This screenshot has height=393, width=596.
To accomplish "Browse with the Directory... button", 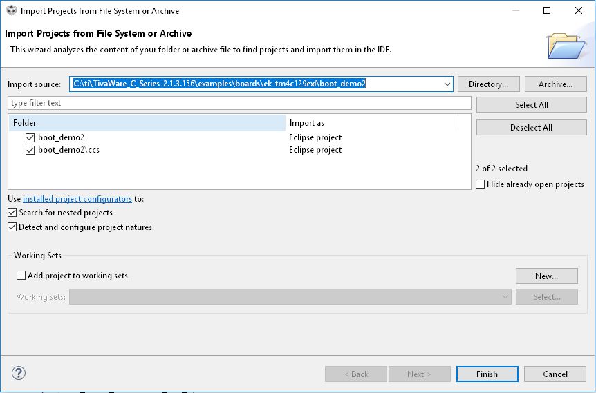I will coord(488,84).
